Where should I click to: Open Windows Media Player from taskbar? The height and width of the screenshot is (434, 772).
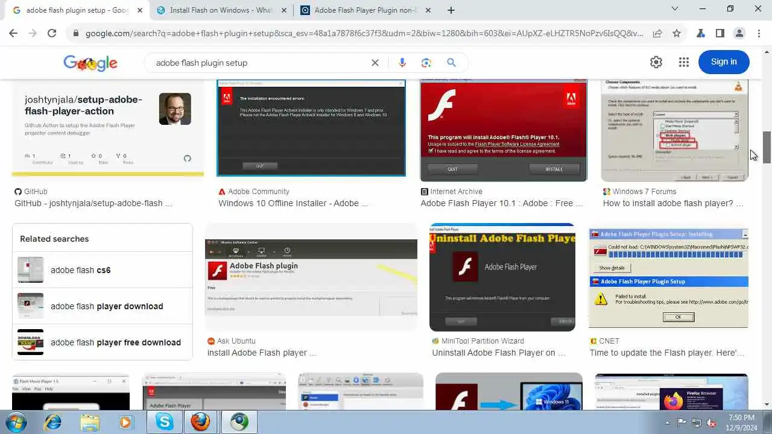pos(125,422)
